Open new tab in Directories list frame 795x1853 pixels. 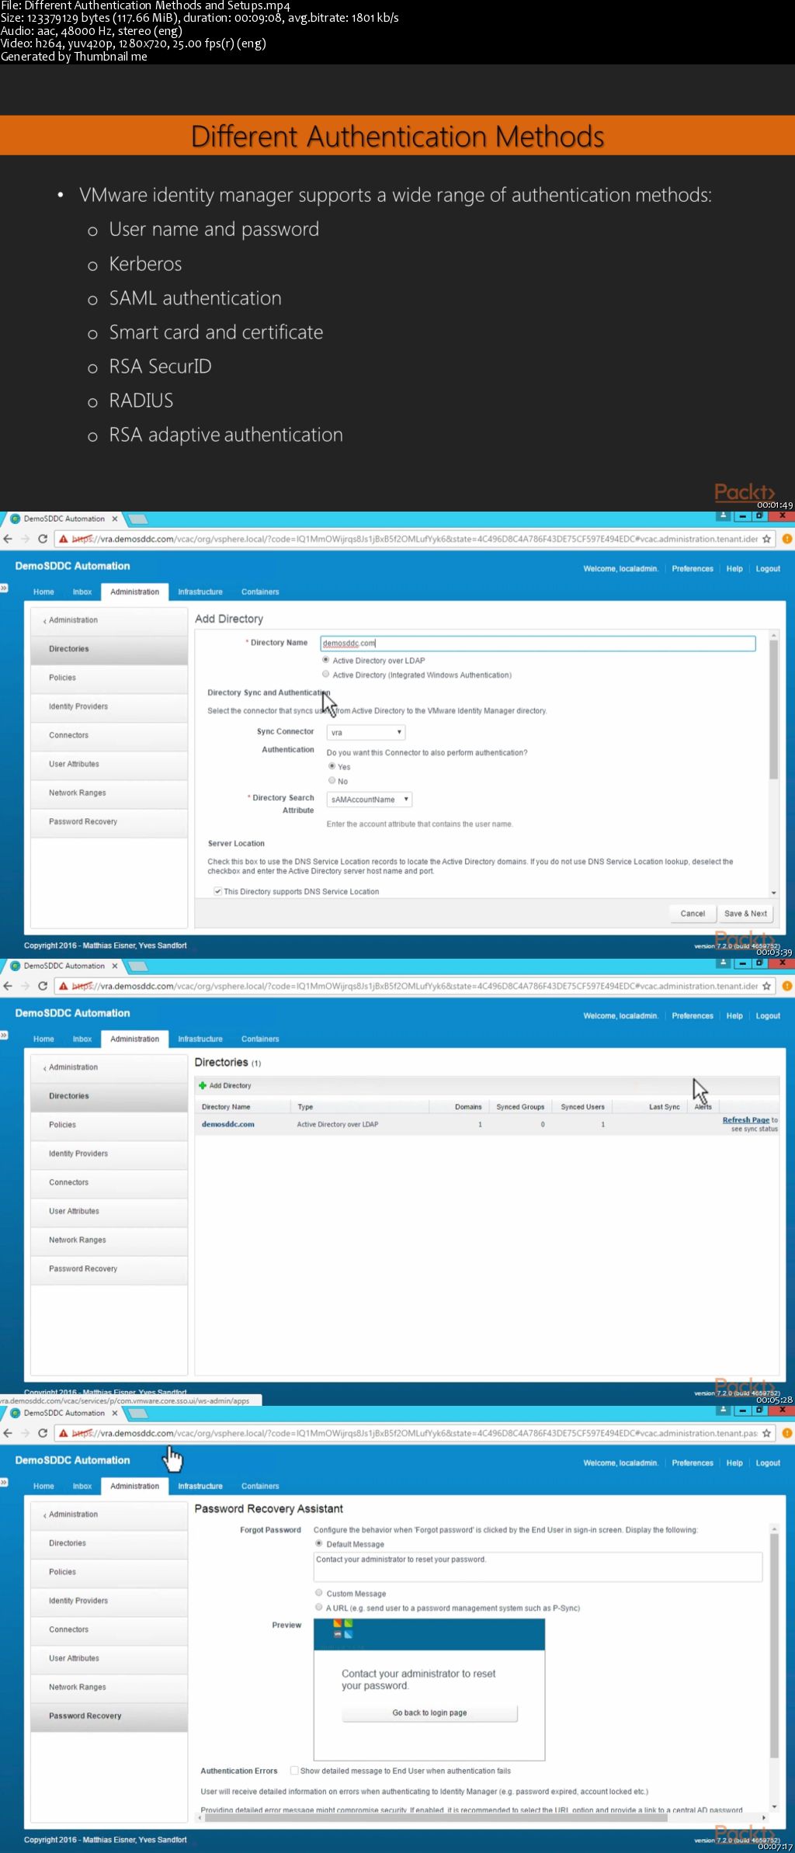pos(137,966)
